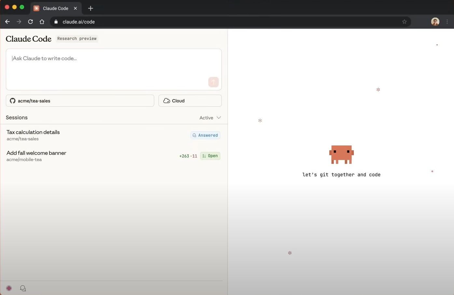Open the acme/tea-sales repository selector
The width and height of the screenshot is (454, 295).
80,101
